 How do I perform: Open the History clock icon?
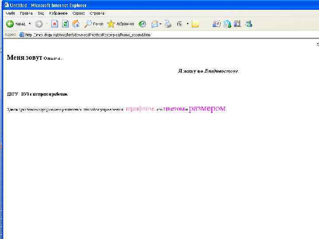[142, 24]
